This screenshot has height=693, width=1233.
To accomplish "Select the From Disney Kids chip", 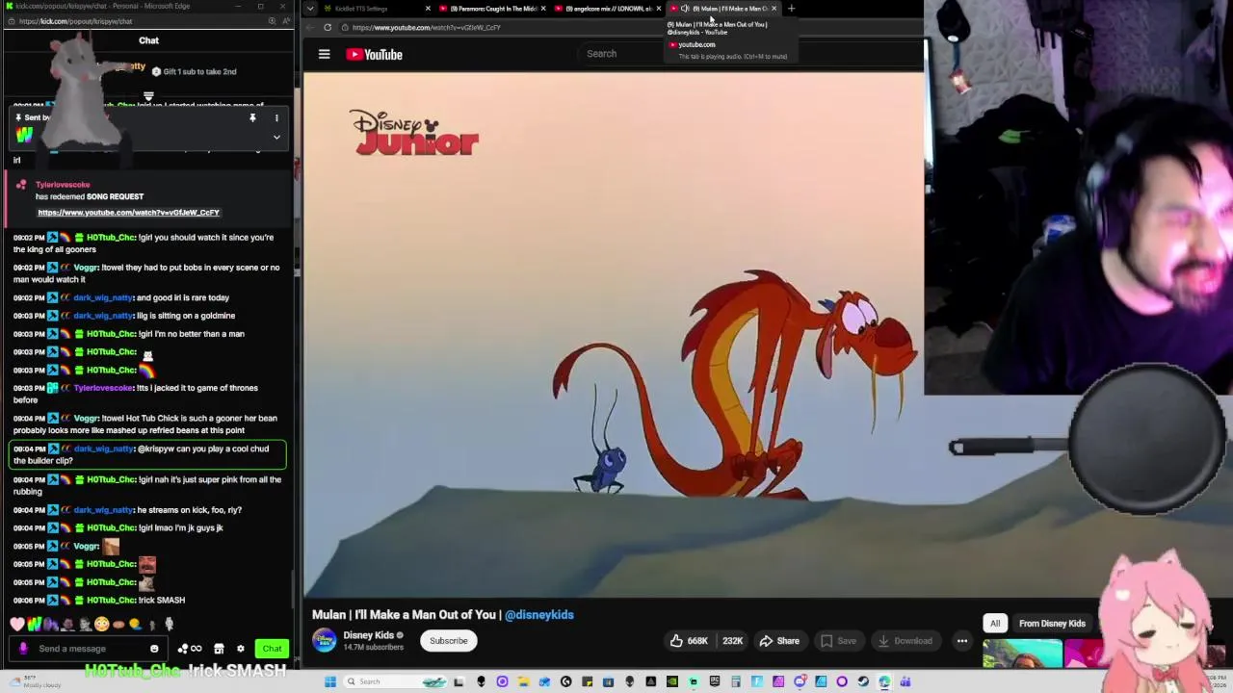I will 1052,623.
